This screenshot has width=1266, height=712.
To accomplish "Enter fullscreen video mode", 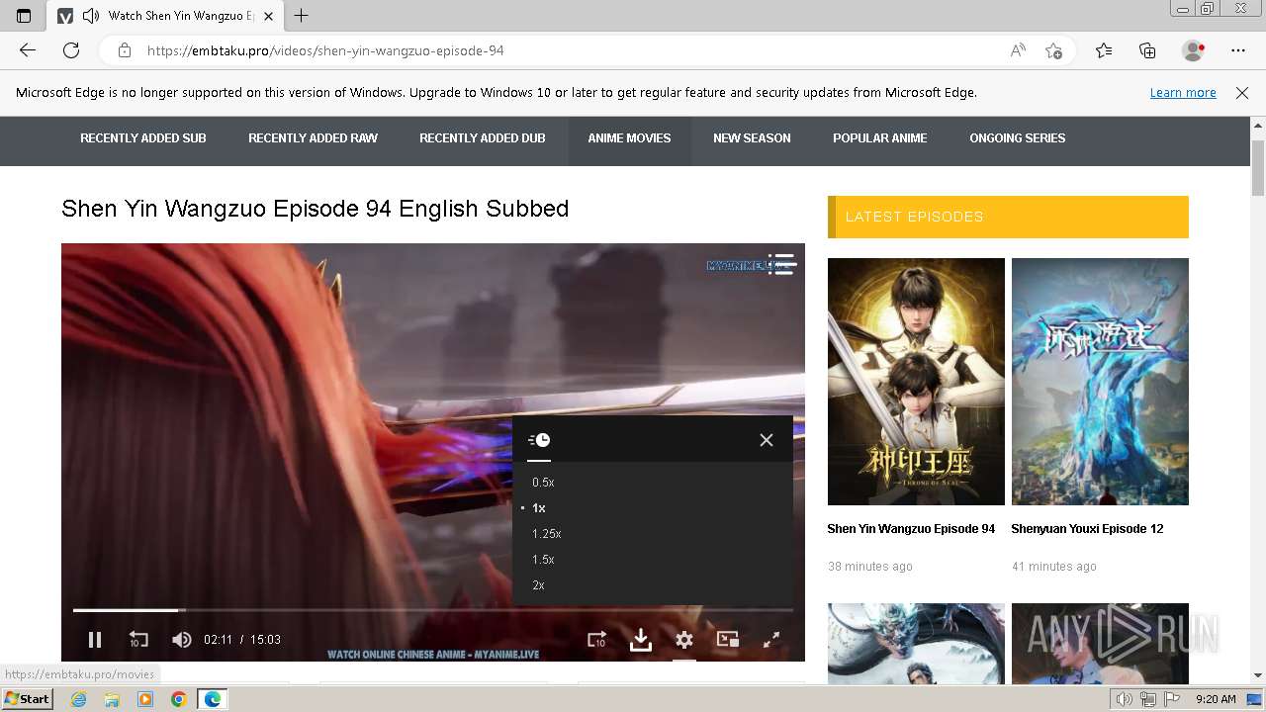I will pos(771,640).
